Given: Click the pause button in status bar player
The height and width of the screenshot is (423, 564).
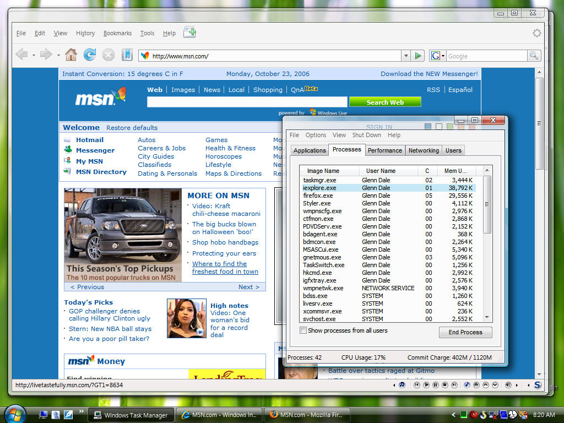Looking at the screenshot, I should (x=436, y=385).
